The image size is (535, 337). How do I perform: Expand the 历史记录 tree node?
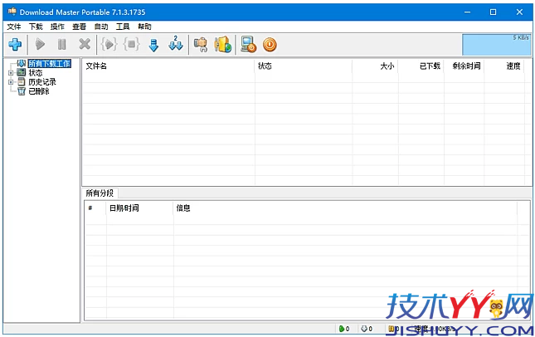point(11,82)
